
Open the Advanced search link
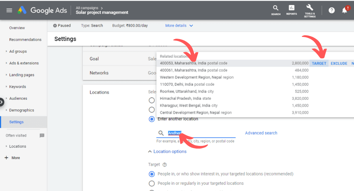[261, 133]
